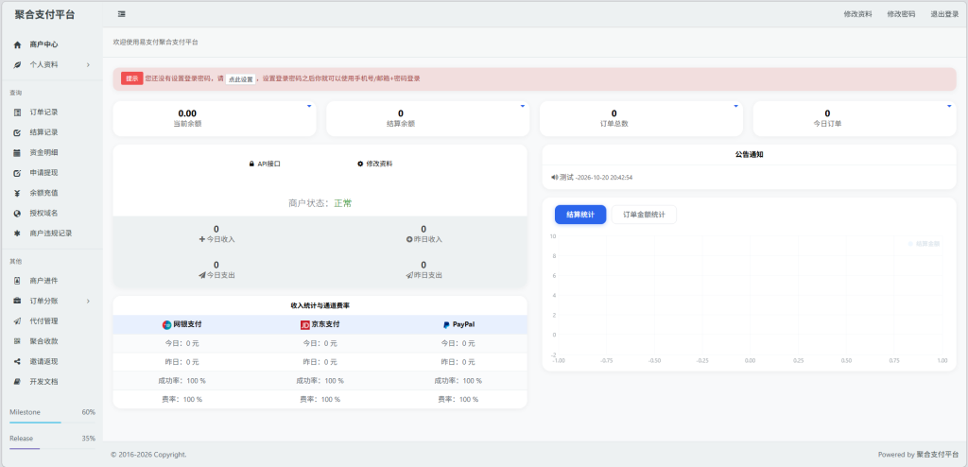Click the leaf icon beside 个人资料

[17, 65]
